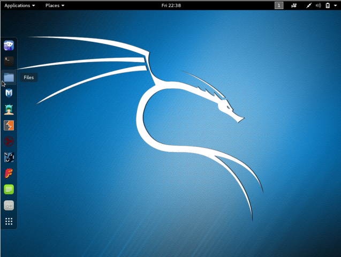Click the Fri 22:38 clock

[171, 5]
